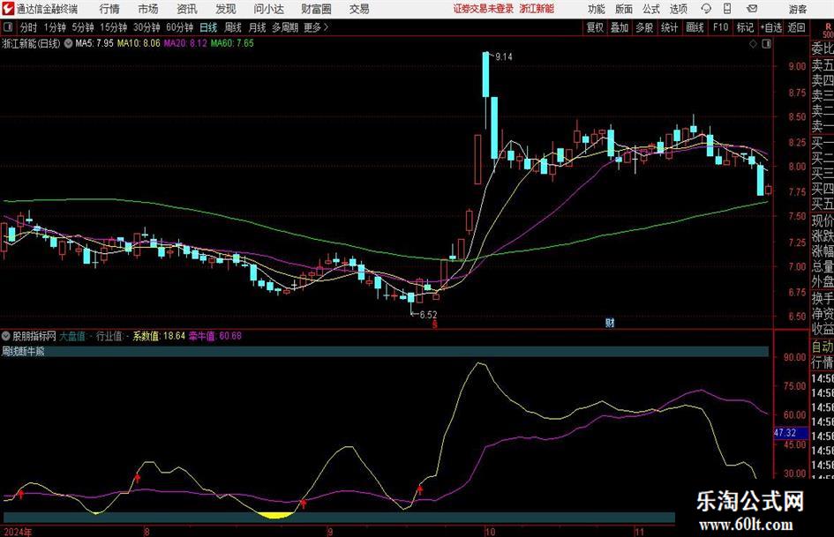Switch to the 1分钟 period

tap(55, 27)
